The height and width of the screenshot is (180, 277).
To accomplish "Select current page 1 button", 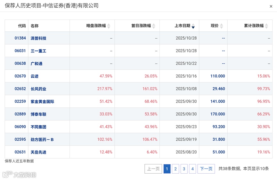I will [167, 169].
